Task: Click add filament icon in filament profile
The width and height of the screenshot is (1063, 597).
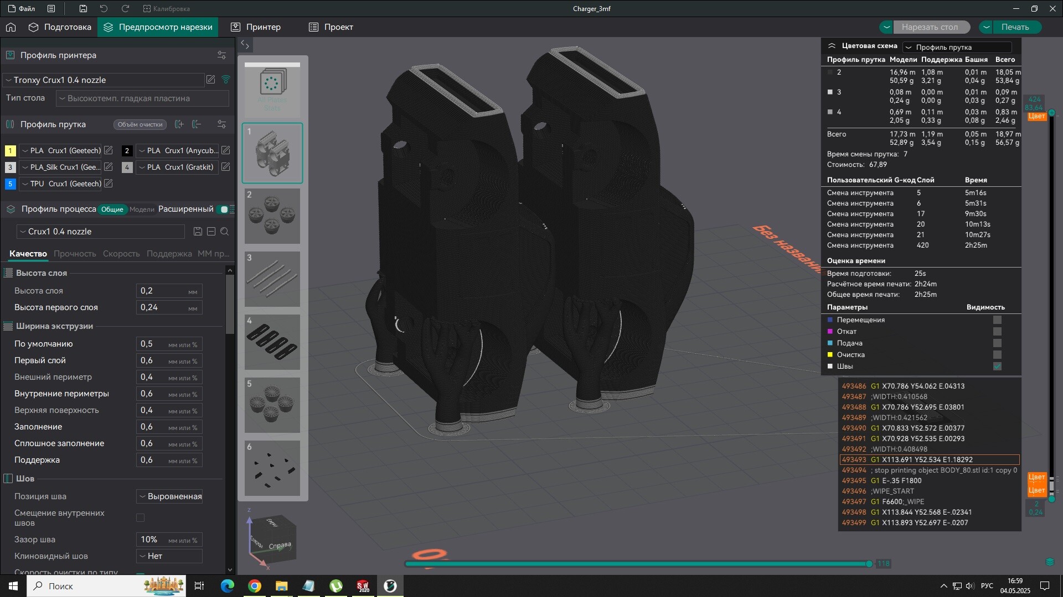Action: pos(179,124)
